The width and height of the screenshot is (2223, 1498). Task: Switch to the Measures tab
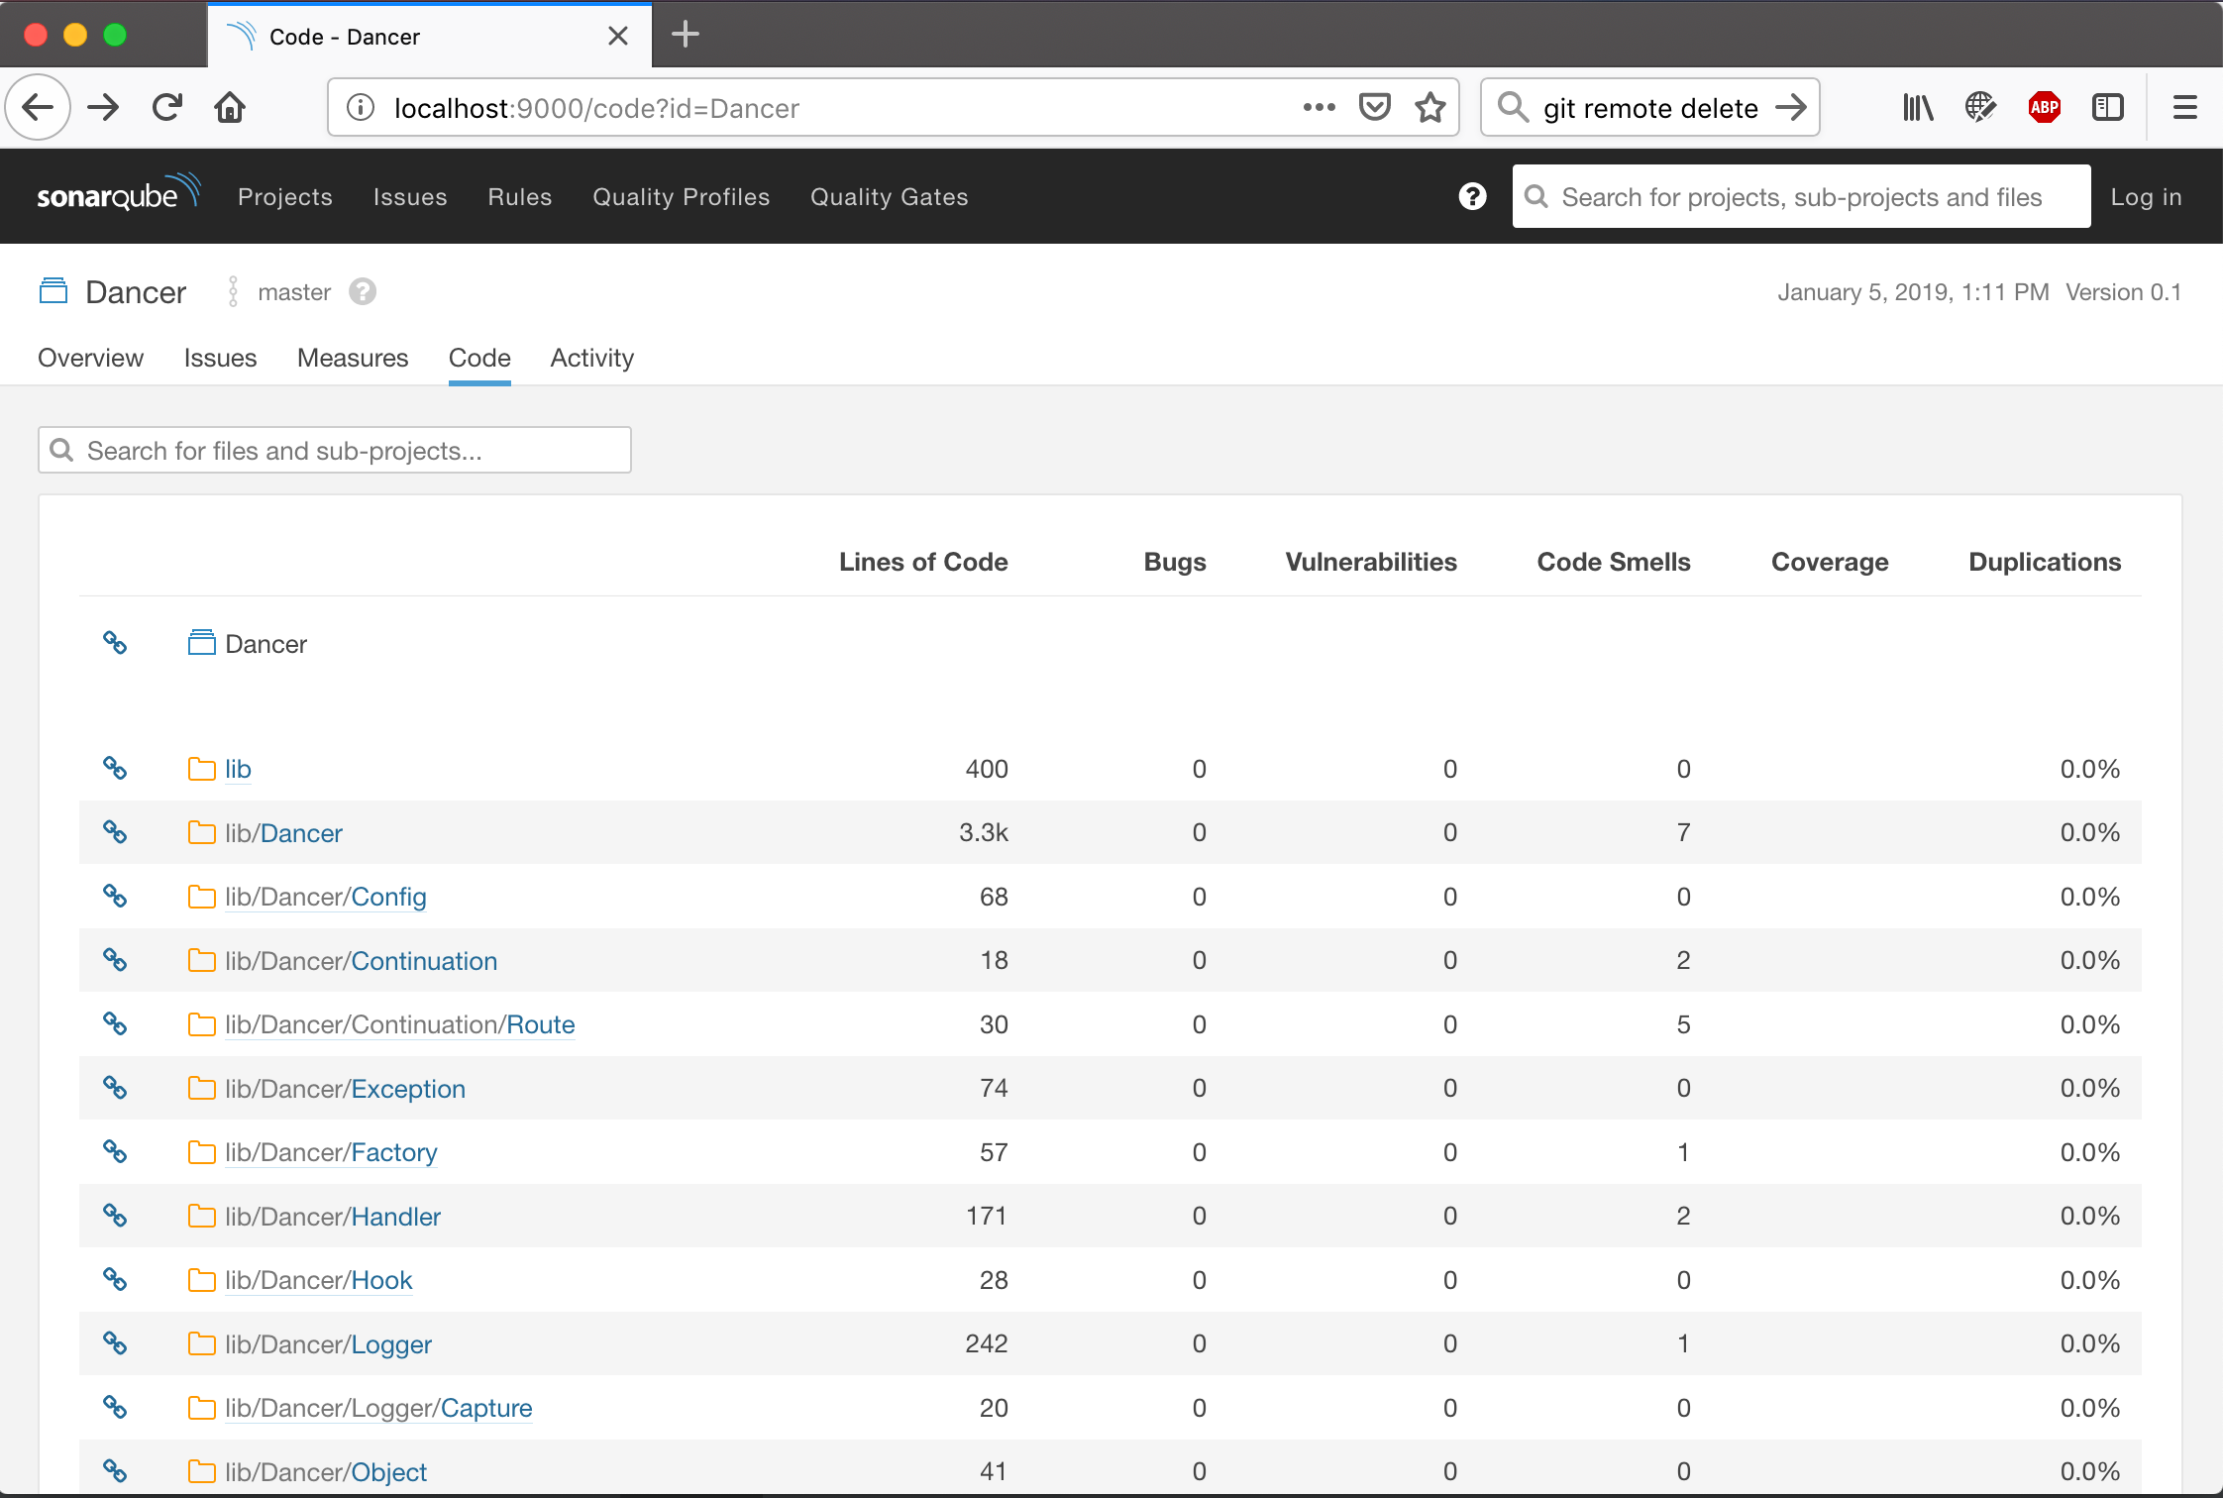point(353,358)
